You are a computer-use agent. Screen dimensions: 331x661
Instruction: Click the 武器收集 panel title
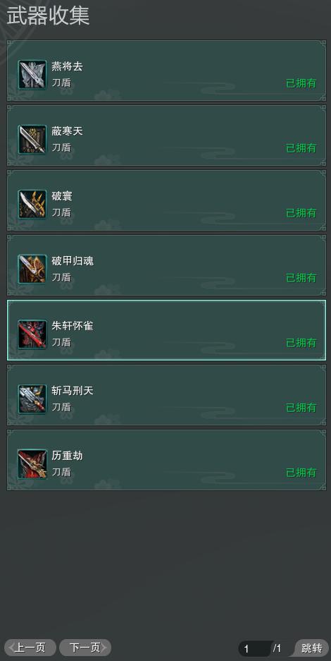coord(48,16)
